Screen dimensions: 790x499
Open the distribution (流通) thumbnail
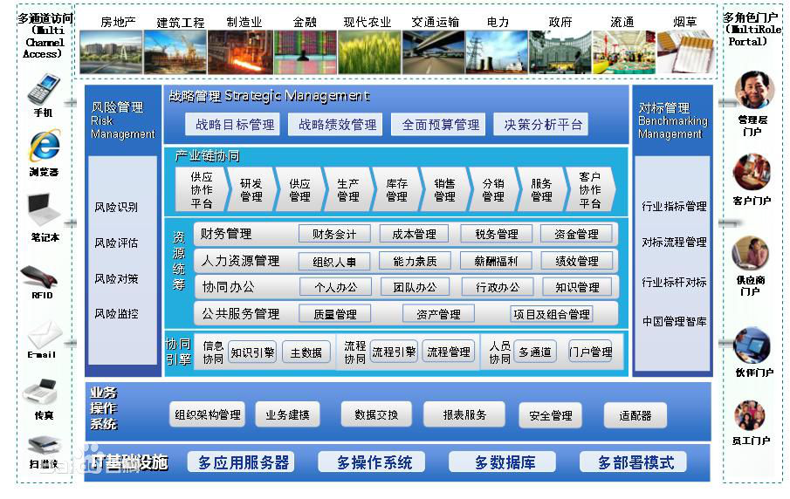(624, 51)
